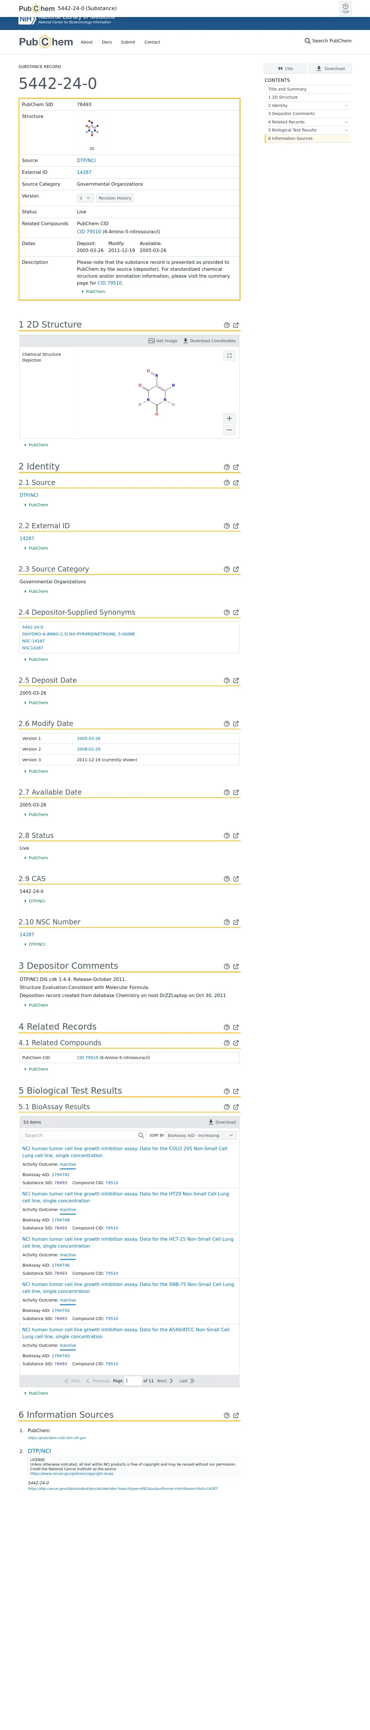Viewport: 370px width, 1730px height.
Task: Expand structure depiction to fullscreen
Action: point(229,356)
